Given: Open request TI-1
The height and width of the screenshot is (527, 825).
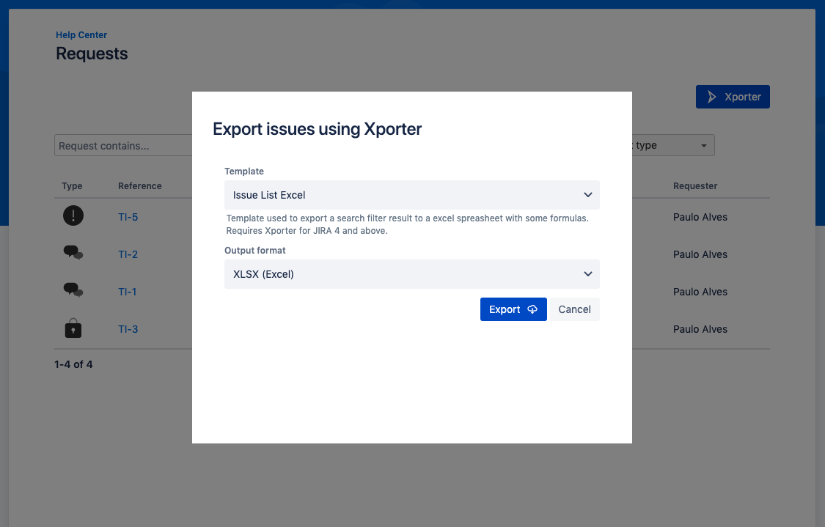Looking at the screenshot, I should 128,292.
